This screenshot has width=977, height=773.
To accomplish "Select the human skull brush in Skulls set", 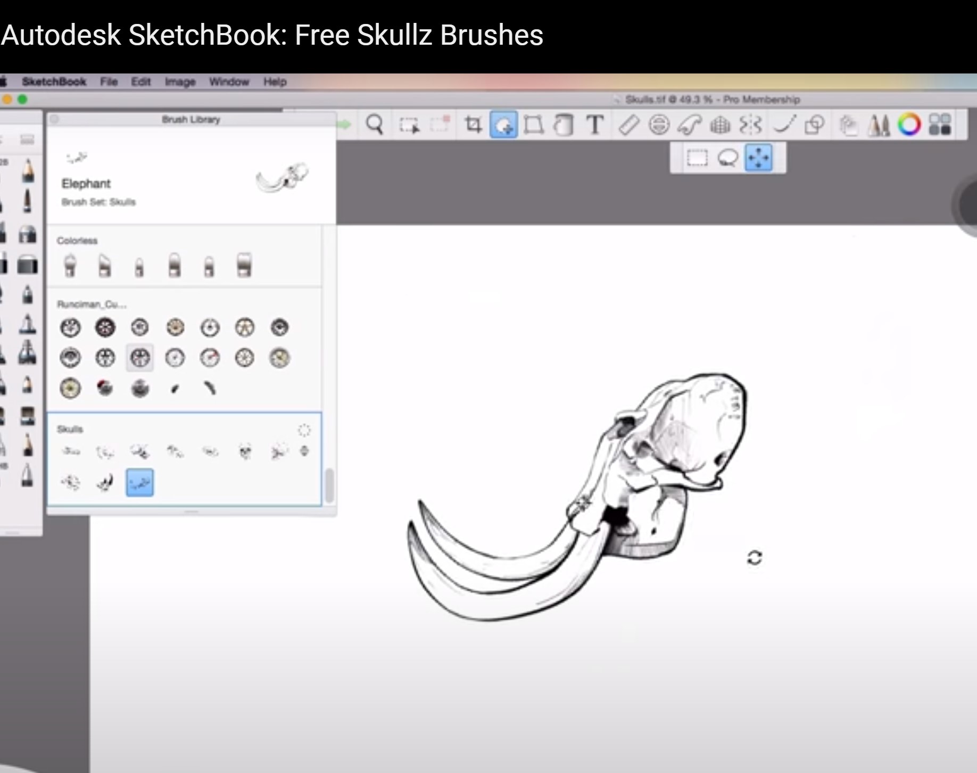I will point(245,452).
